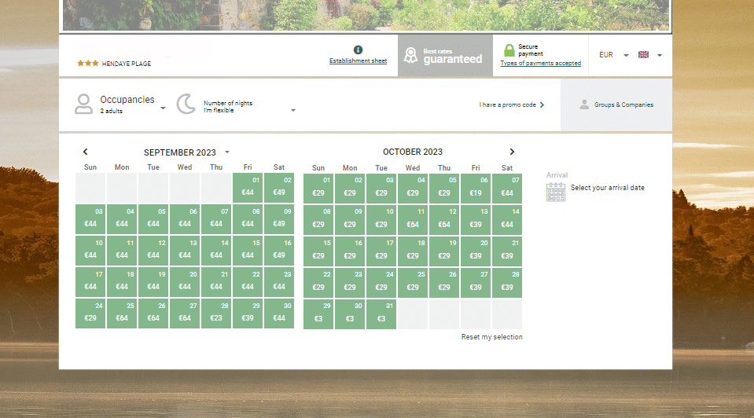The width and height of the screenshot is (754, 418).
Task: Click the UK flag language icon
Action: [x=643, y=55]
